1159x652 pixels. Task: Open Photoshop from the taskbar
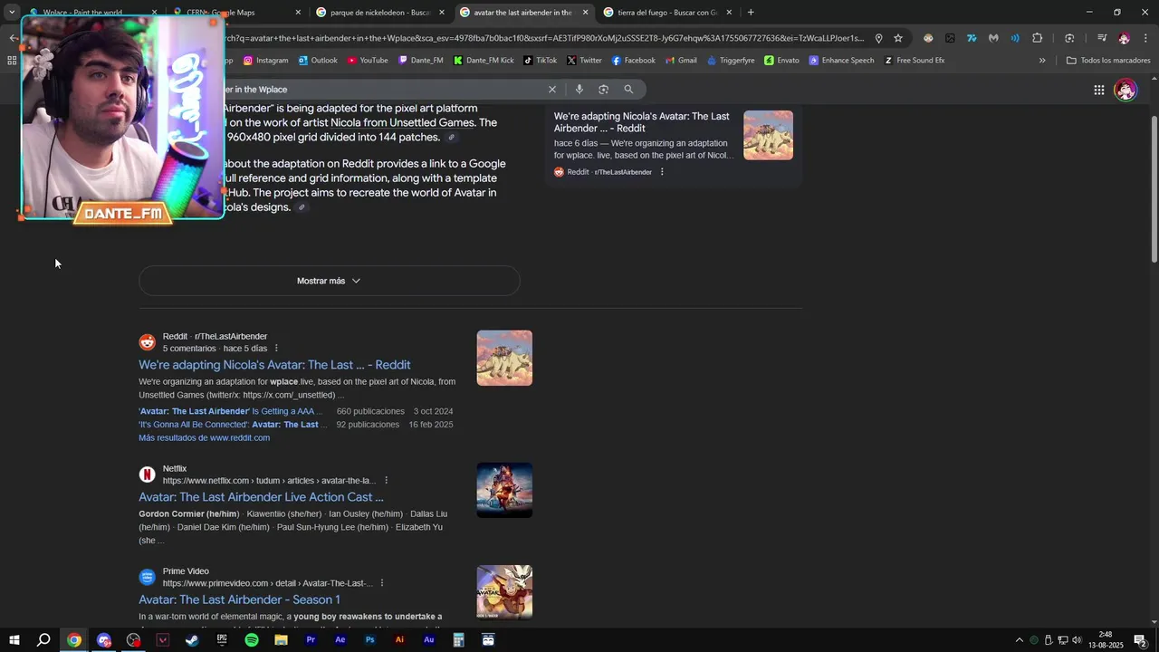point(369,640)
